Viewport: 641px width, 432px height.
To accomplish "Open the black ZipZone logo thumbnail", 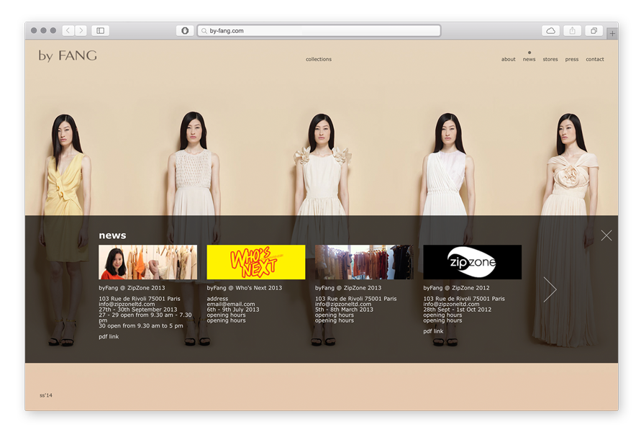I will coord(472,262).
